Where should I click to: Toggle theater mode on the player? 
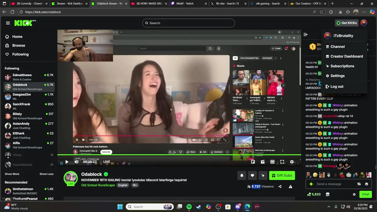click(x=272, y=162)
